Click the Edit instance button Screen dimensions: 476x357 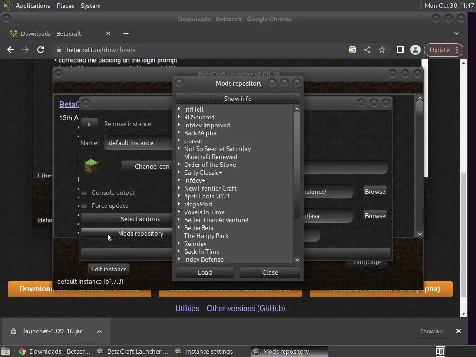point(109,269)
